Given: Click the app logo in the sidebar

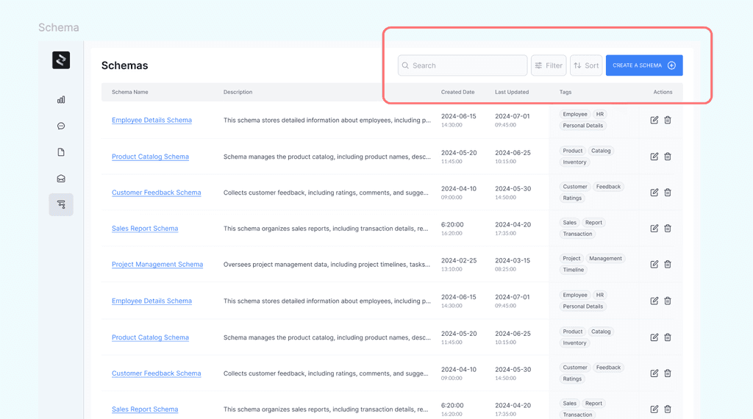Looking at the screenshot, I should point(61,60).
